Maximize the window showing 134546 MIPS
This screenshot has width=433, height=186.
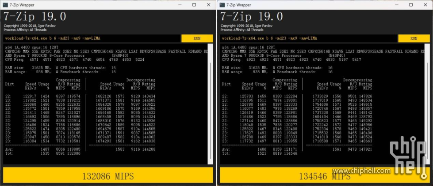click(x=410, y=5)
